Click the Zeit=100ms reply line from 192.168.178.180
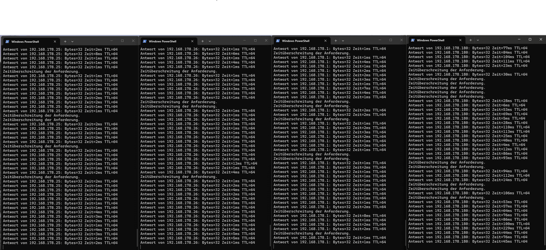This screenshot has height=250, width=546. 469,224
